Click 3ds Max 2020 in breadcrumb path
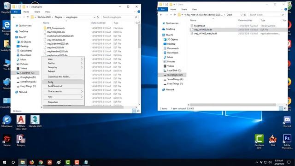This screenshot has width=295, height=166. click(44, 17)
